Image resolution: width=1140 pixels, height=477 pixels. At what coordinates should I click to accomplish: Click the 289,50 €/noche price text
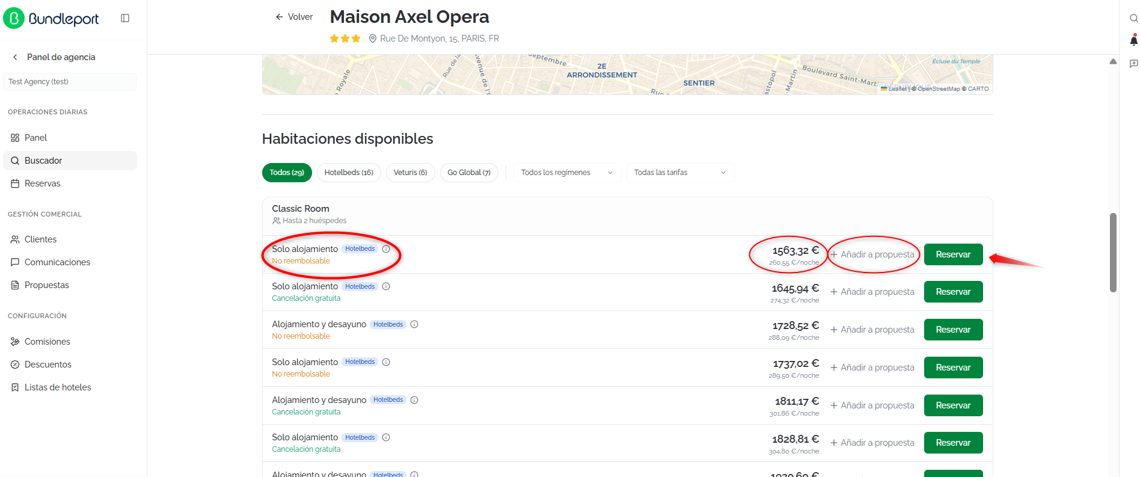pos(794,376)
